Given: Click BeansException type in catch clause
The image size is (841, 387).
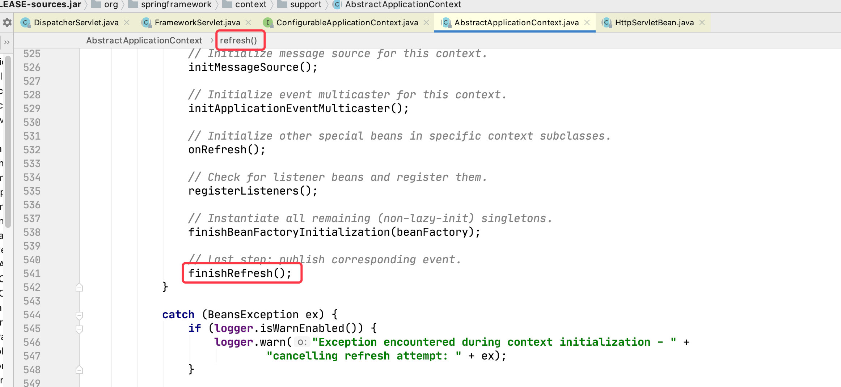Looking at the screenshot, I should pos(253,315).
